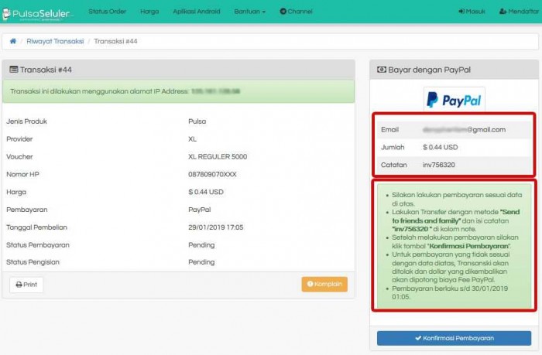Select the Provider value 'XL'
Screen dimensions: 542x355
(x=192, y=138)
